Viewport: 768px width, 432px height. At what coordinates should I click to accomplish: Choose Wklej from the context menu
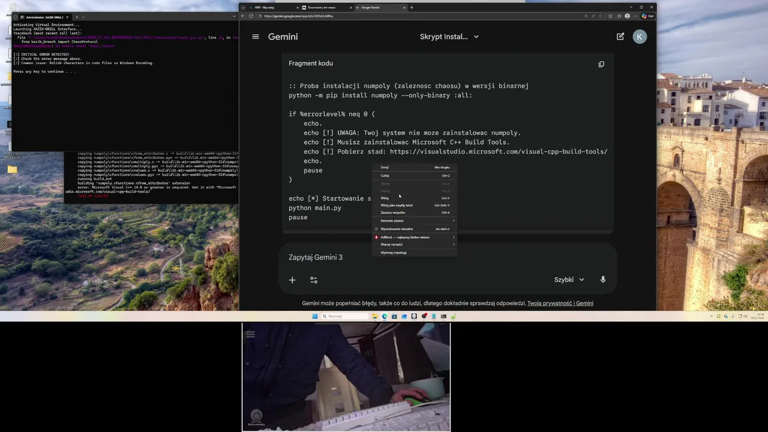coord(415,198)
